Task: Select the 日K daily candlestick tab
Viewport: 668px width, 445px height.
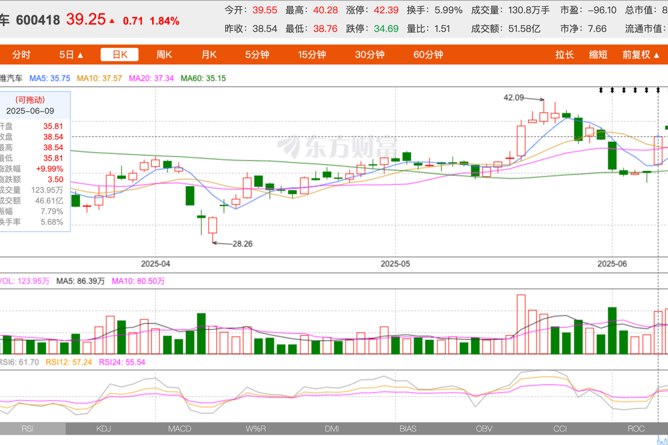Action: (120, 55)
